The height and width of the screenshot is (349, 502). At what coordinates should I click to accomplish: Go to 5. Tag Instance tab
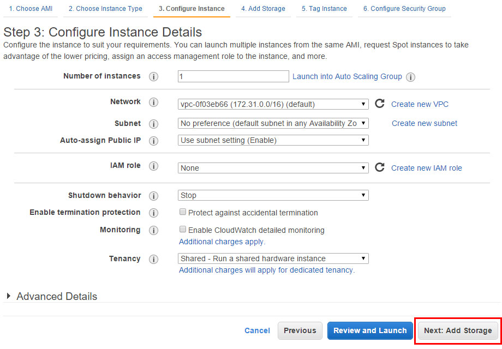tap(324, 9)
